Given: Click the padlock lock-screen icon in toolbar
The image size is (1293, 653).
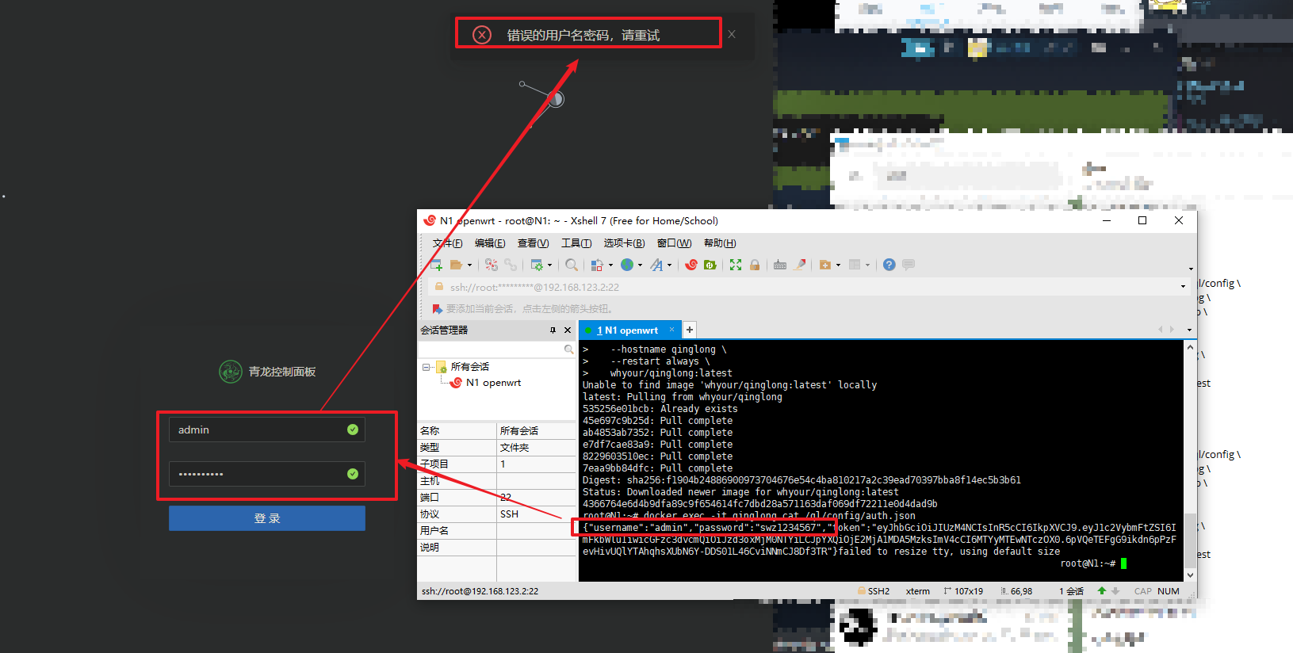Looking at the screenshot, I should click(755, 265).
